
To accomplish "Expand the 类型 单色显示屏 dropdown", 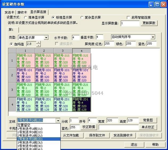I will [46, 37].
